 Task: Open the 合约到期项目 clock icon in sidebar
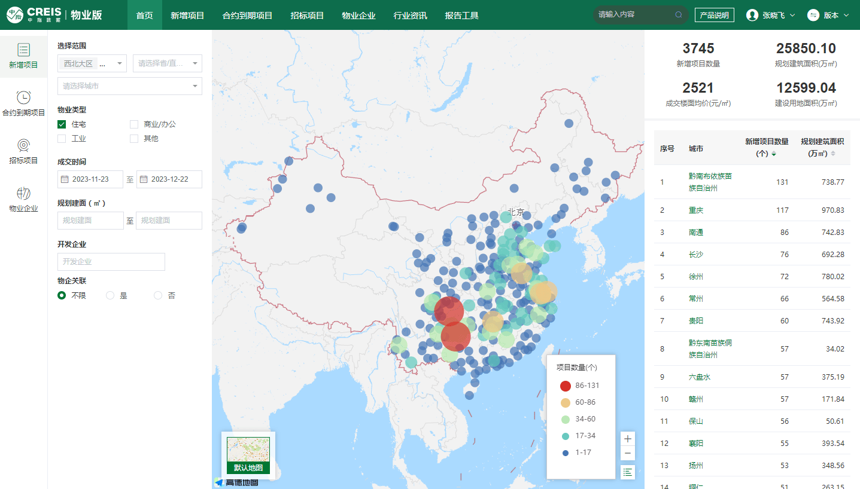23,98
